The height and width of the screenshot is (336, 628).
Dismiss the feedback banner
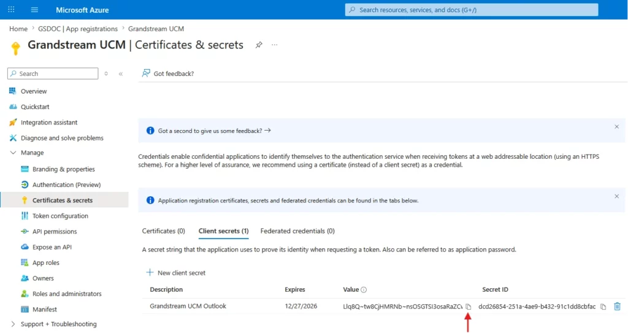point(616,127)
